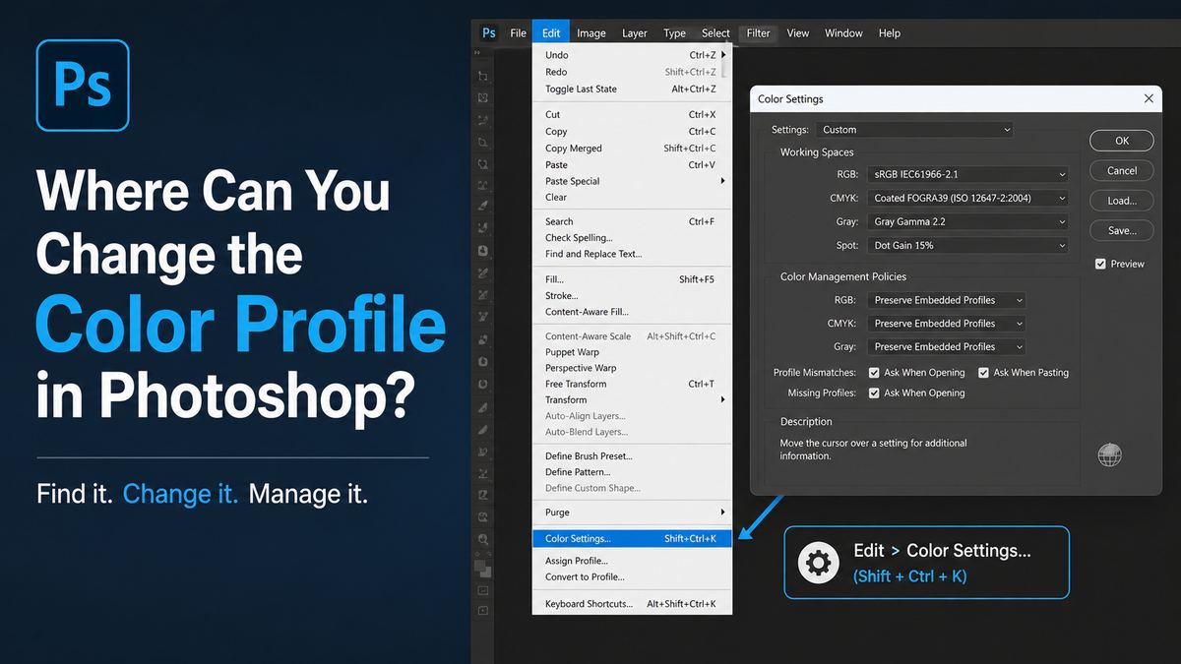Open Working Spaces RGB sRGB dropdown
The height and width of the screenshot is (664, 1181).
967,174
